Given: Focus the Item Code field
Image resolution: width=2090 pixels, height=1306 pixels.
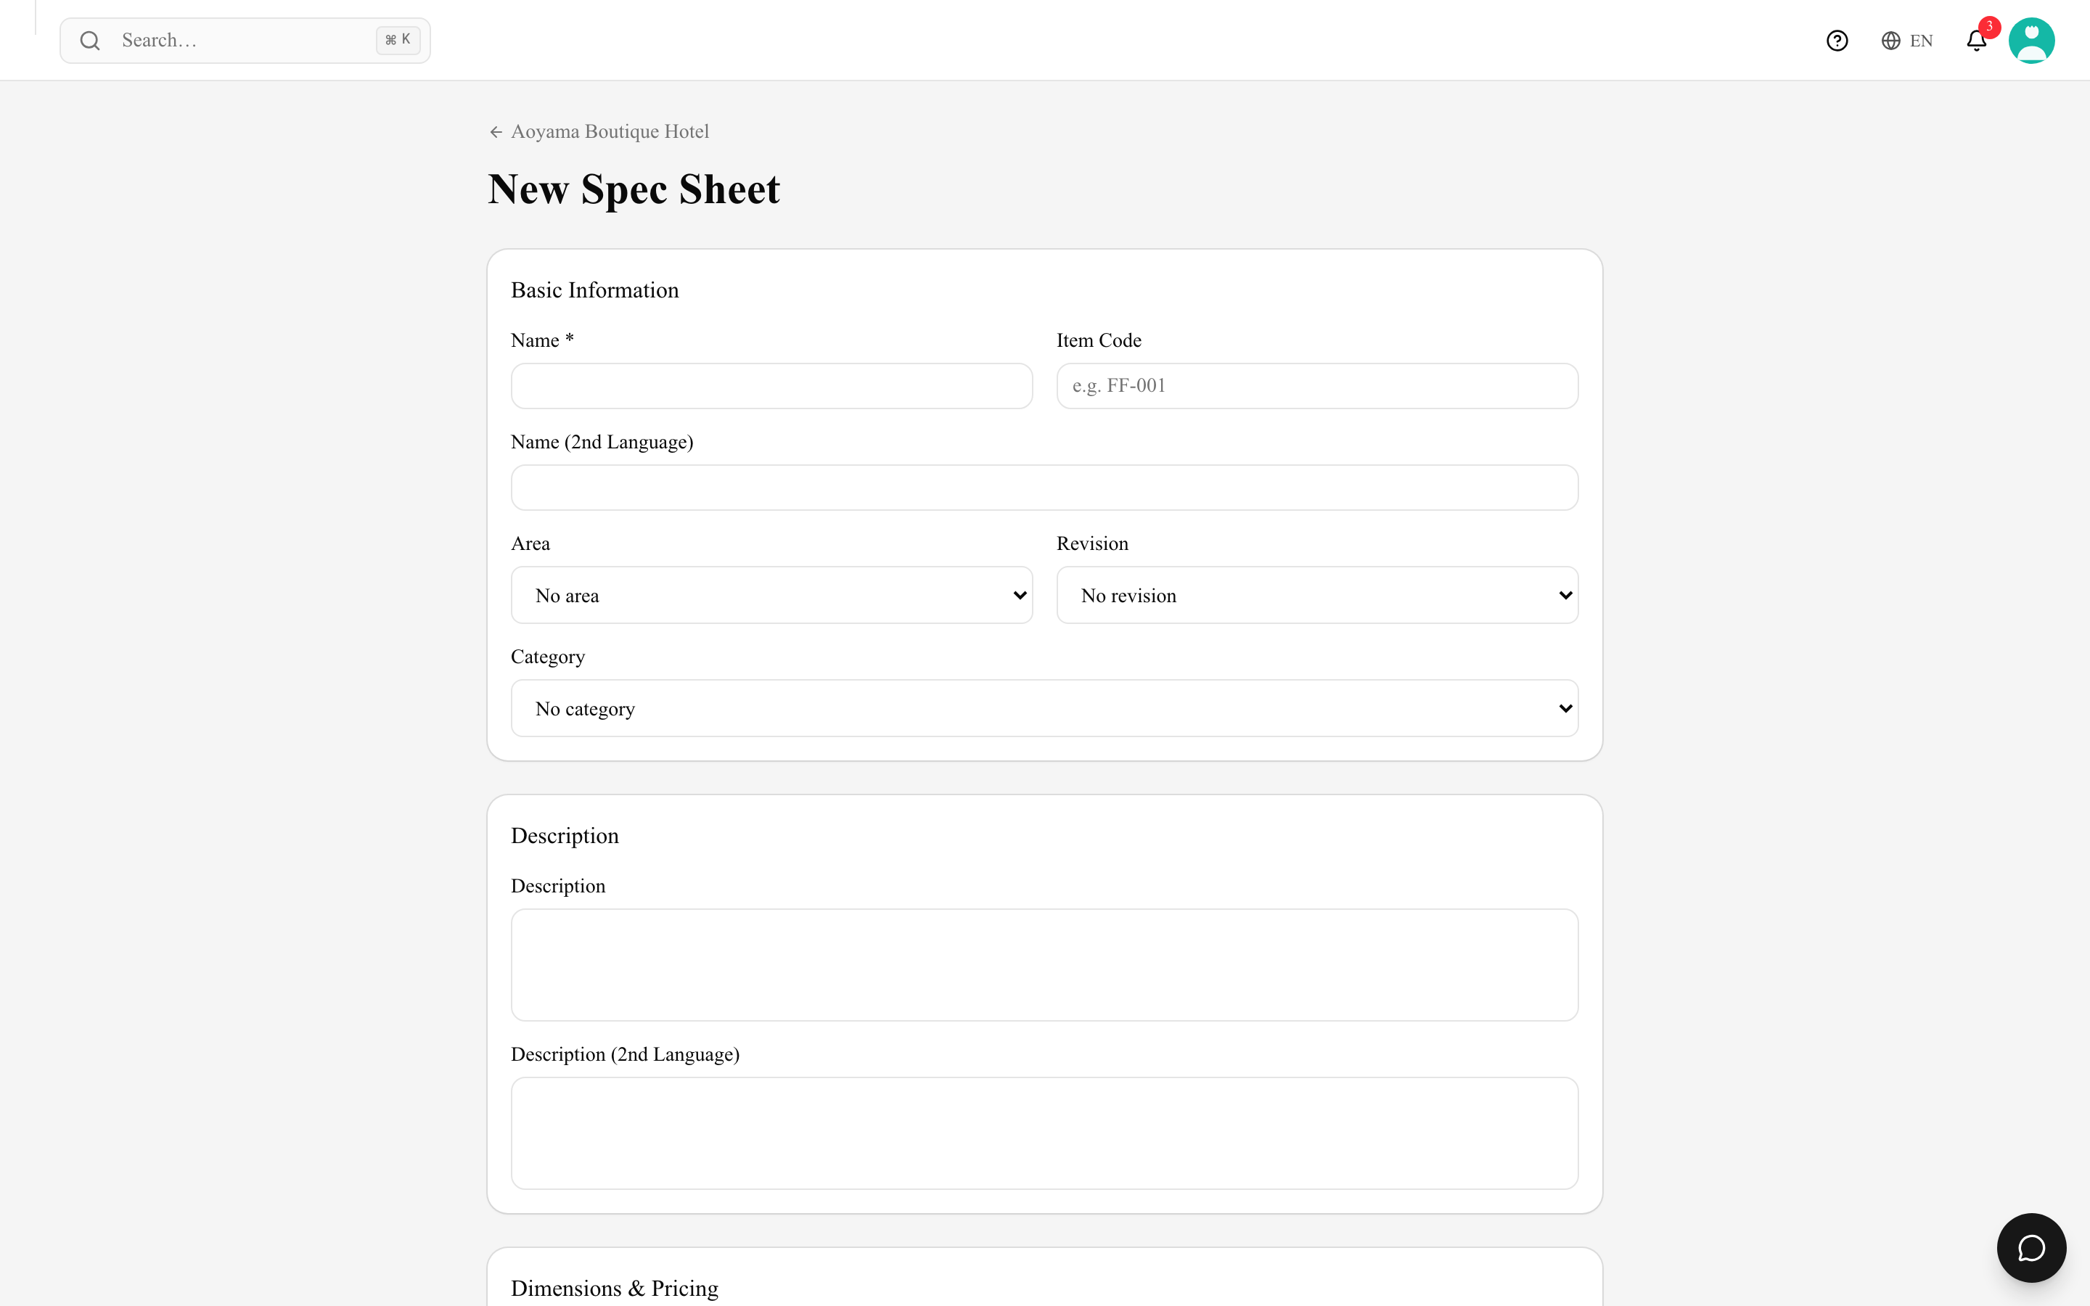Looking at the screenshot, I should pos(1317,386).
